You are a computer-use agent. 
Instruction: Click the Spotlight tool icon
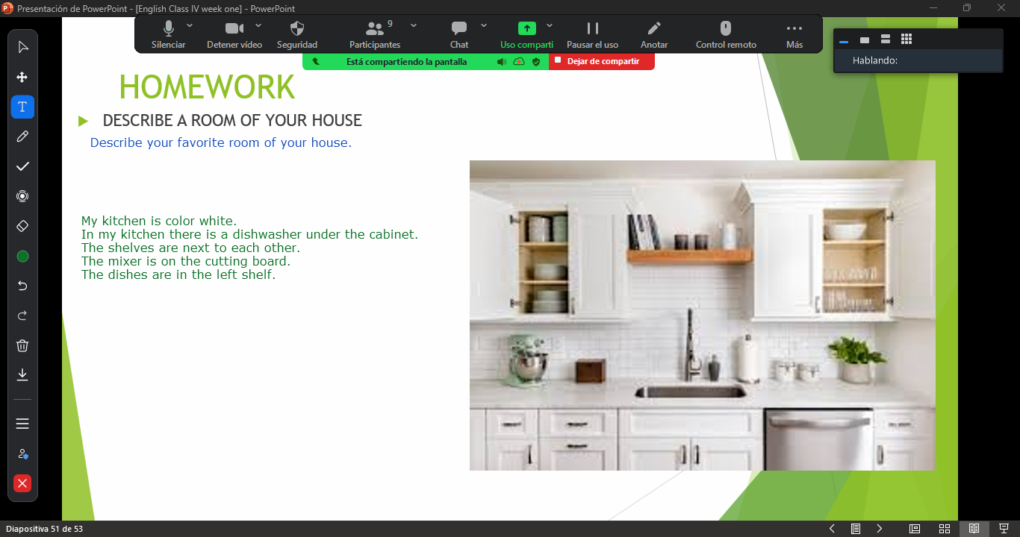click(22, 196)
